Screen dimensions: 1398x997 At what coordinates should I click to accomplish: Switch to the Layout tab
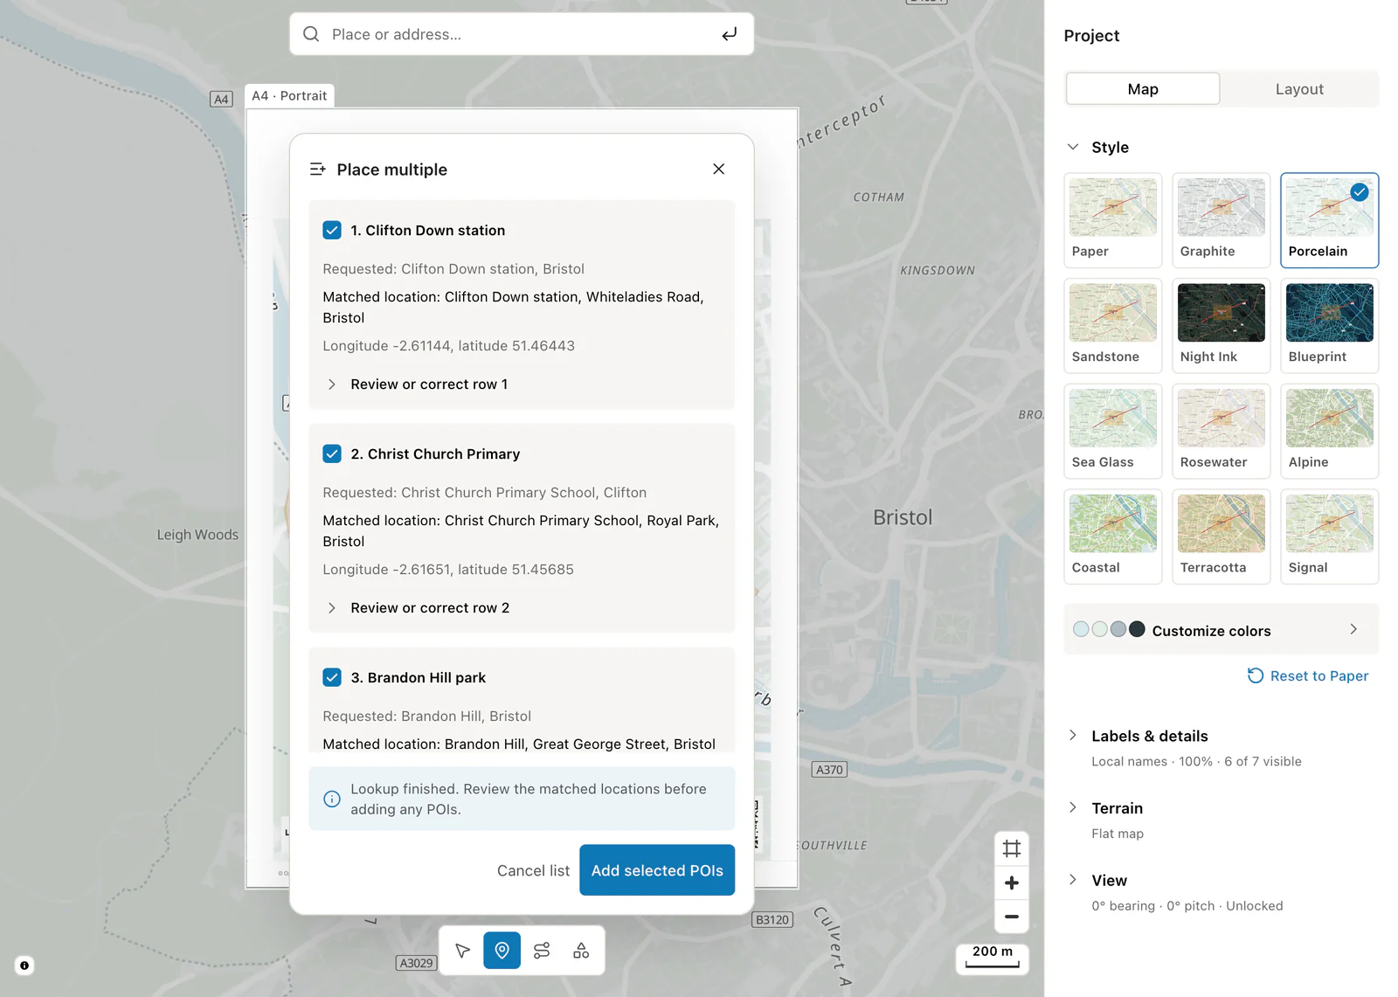pyautogui.click(x=1299, y=89)
